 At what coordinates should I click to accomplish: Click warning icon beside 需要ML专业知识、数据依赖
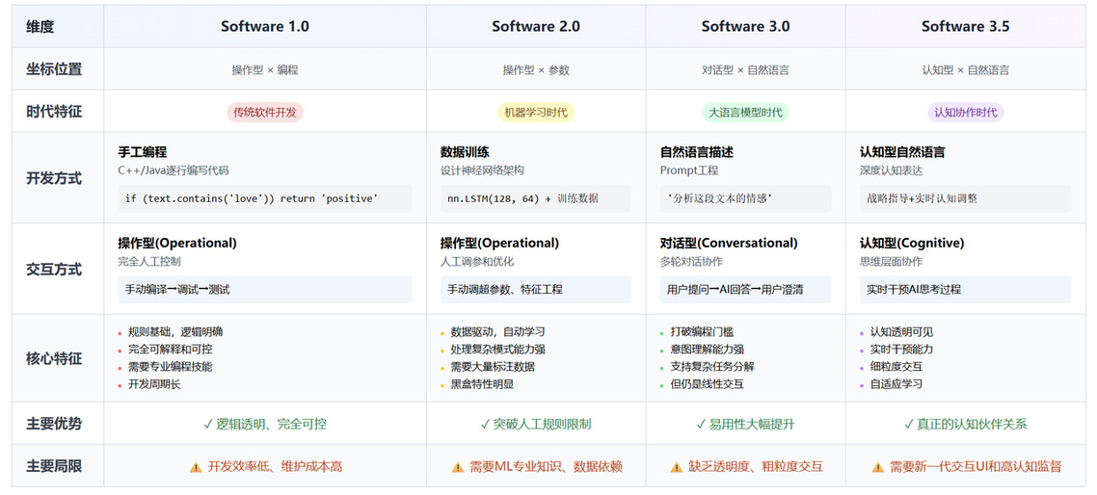[458, 467]
